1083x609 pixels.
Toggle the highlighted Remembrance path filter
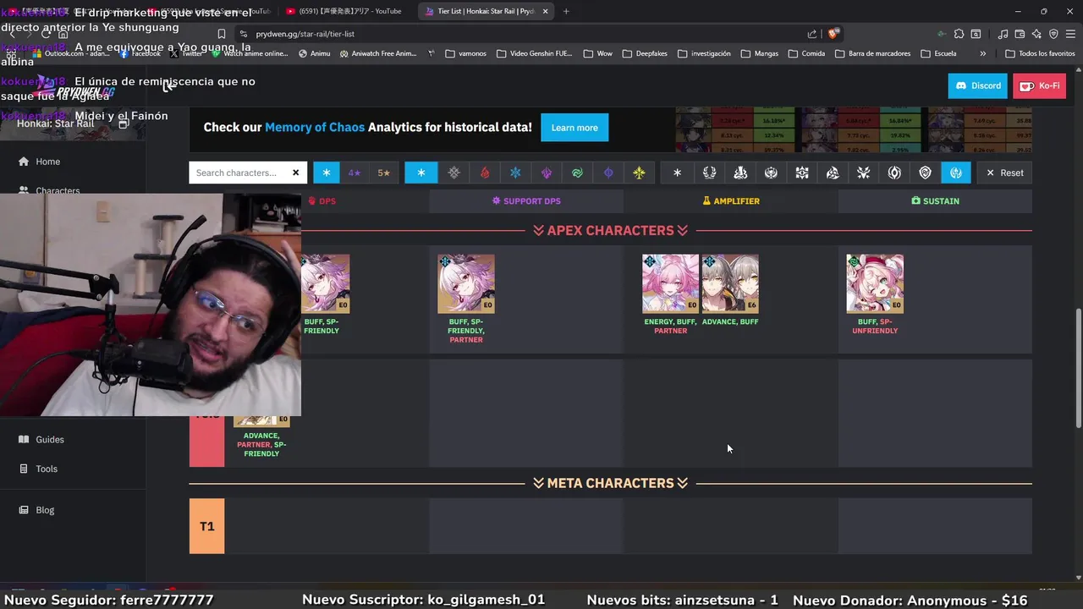[x=956, y=173]
